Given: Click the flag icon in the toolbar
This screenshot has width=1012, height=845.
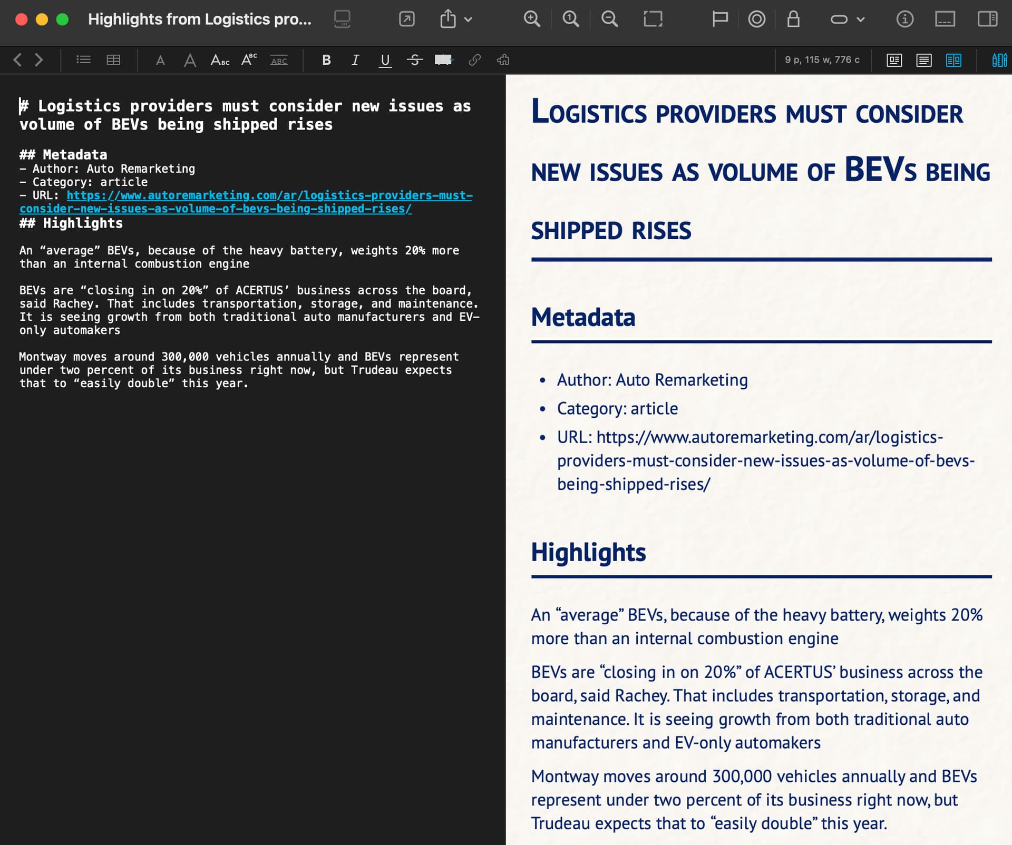Looking at the screenshot, I should (x=719, y=19).
